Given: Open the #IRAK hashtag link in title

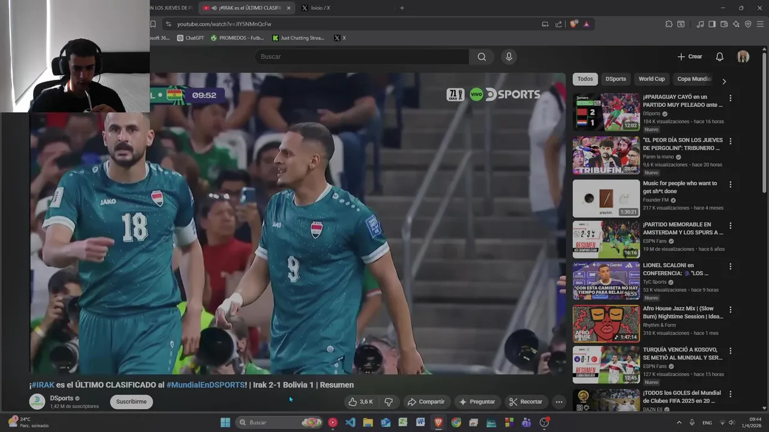Looking at the screenshot, I should pyautogui.click(x=43, y=385).
